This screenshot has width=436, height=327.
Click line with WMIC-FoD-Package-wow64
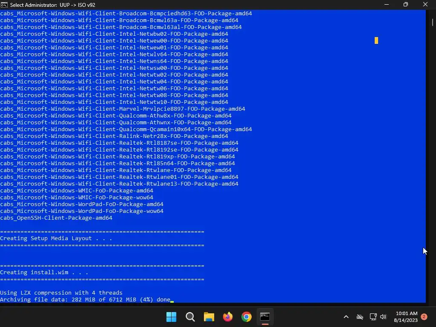[x=77, y=198]
